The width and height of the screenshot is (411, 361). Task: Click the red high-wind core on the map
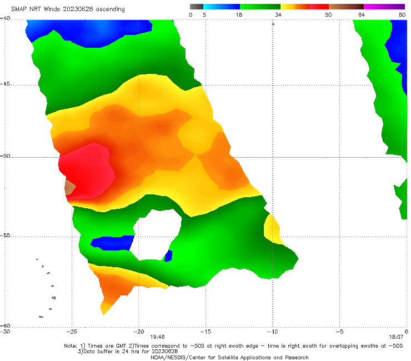click(x=88, y=172)
